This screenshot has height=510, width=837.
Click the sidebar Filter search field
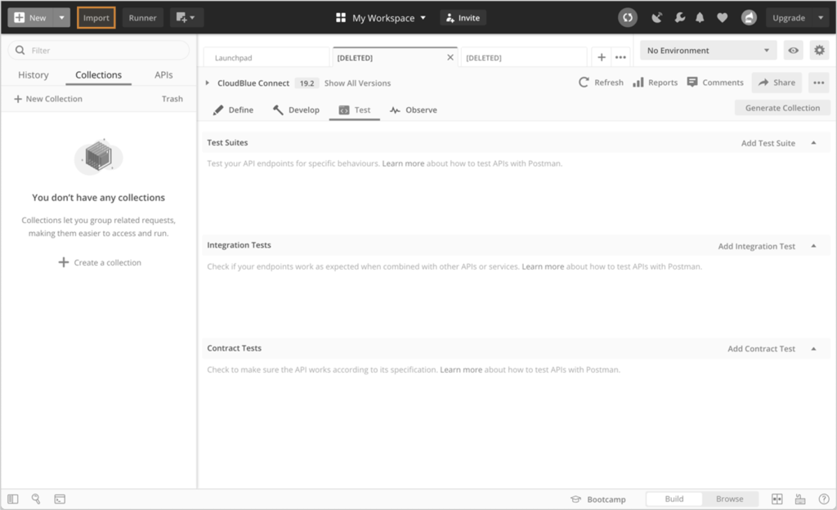coord(99,50)
